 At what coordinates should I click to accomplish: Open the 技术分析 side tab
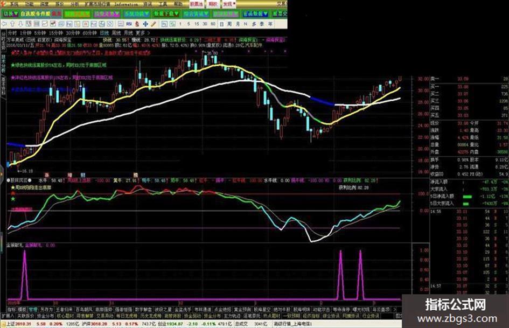click(x=4, y=63)
